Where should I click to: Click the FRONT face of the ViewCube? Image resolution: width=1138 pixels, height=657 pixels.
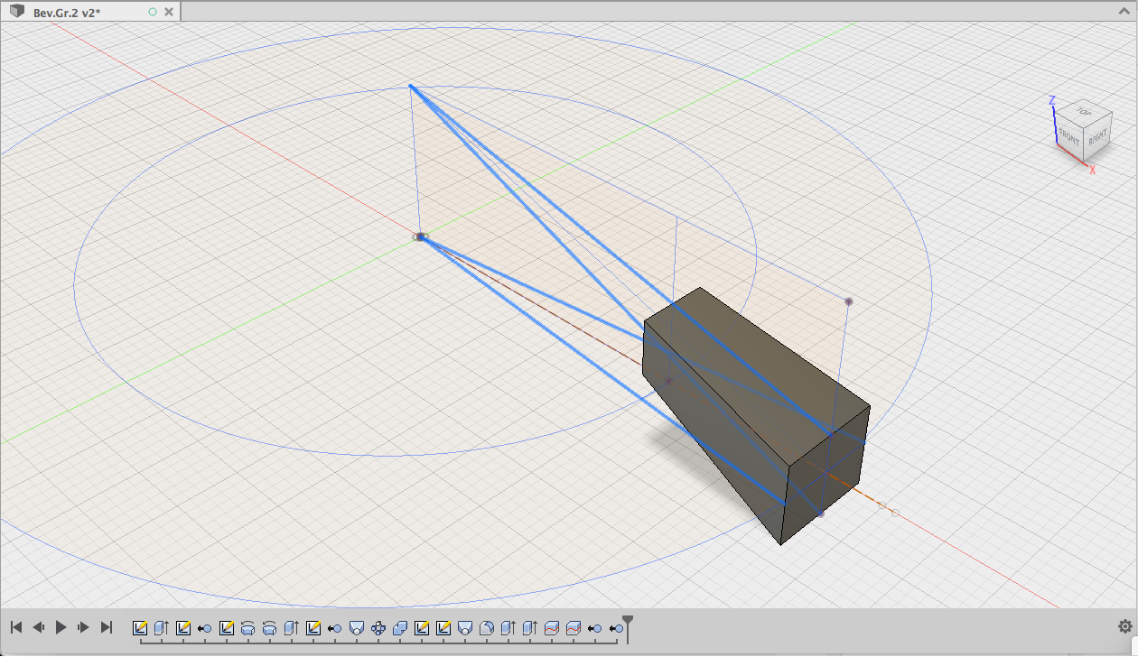click(1069, 138)
